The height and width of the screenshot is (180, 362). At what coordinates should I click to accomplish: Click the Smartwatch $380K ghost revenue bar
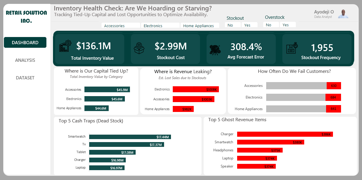click(x=271, y=142)
